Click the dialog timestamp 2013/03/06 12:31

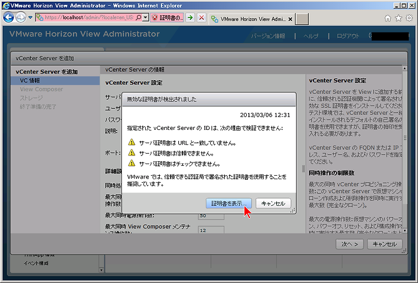pyautogui.click(x=265, y=115)
